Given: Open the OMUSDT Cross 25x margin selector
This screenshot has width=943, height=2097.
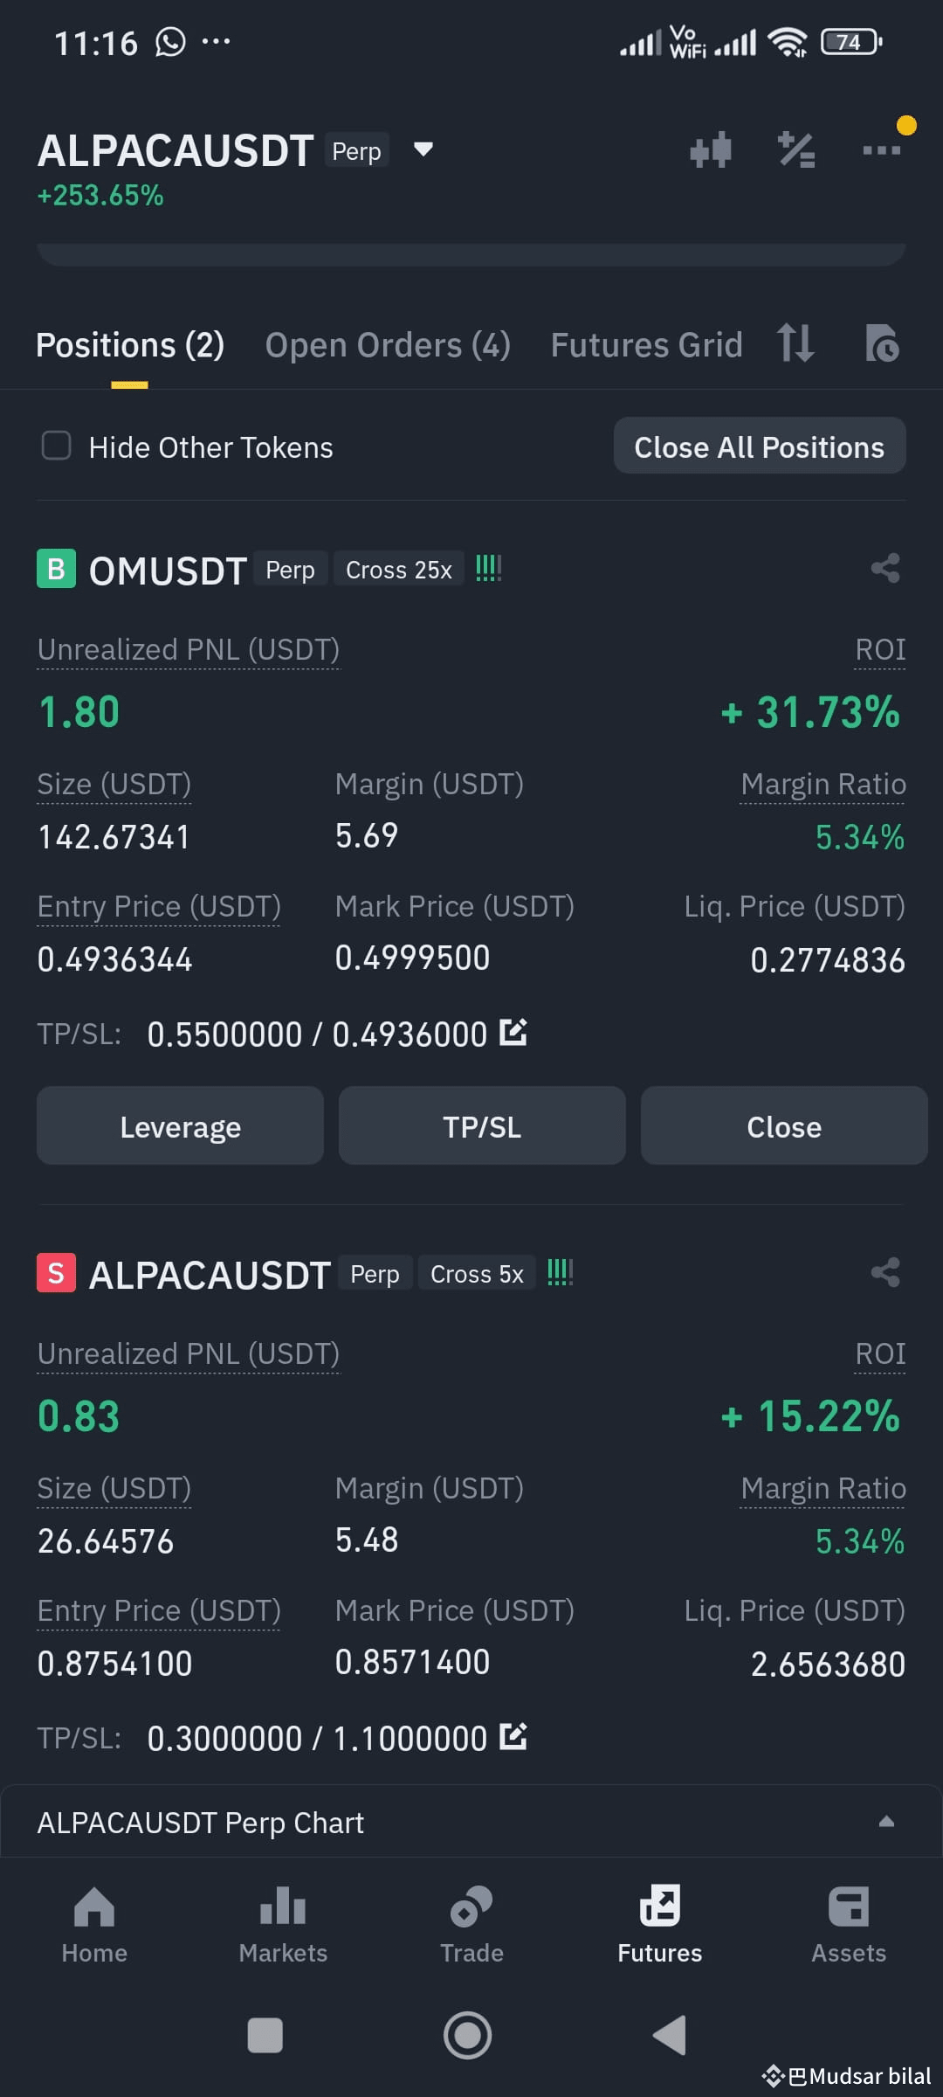Looking at the screenshot, I should click(399, 570).
